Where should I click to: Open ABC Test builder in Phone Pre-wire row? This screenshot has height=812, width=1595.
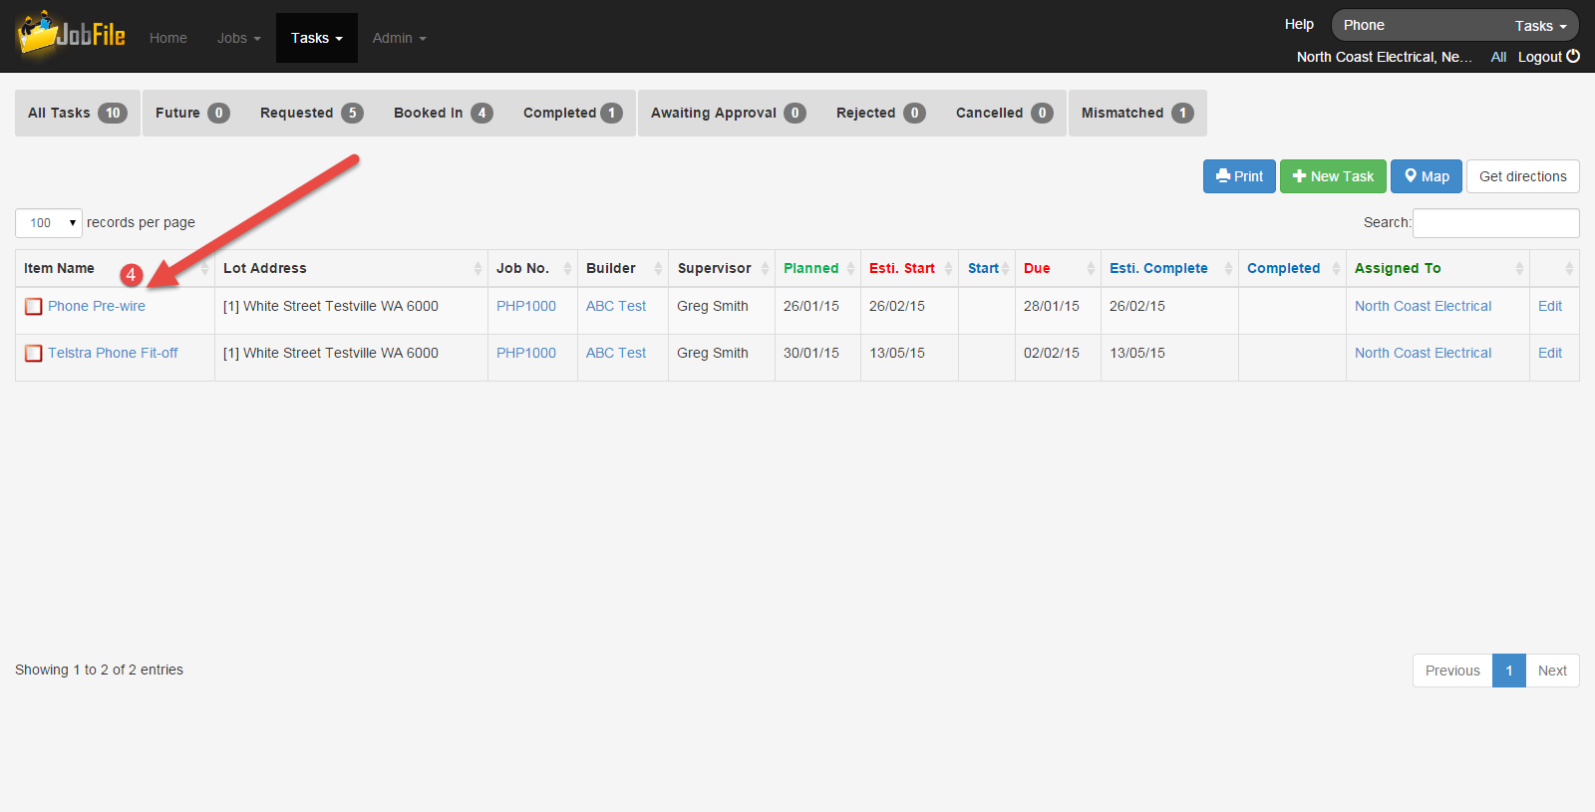tap(616, 306)
